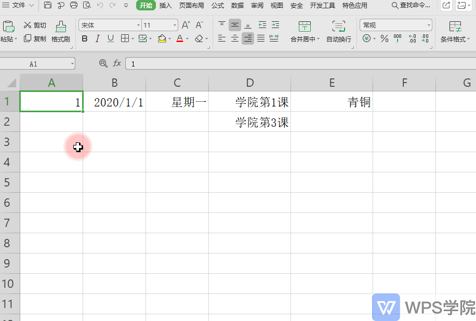
Task: Click the Paste (粘贴) clipboard icon
Action: coord(8,26)
